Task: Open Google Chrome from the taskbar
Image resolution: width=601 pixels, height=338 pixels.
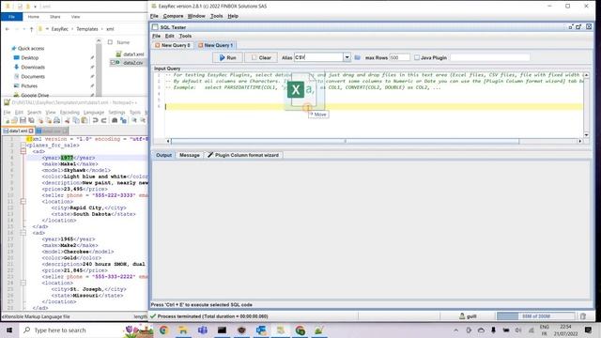Action: [163, 330]
